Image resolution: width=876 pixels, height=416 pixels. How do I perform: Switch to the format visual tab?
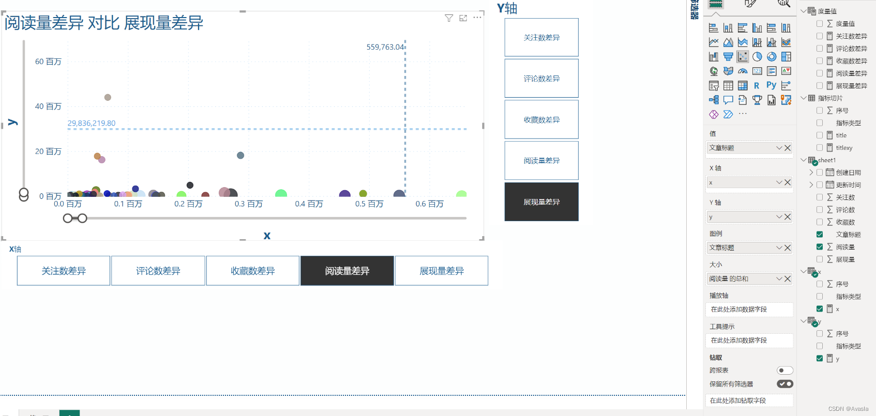tap(750, 4)
